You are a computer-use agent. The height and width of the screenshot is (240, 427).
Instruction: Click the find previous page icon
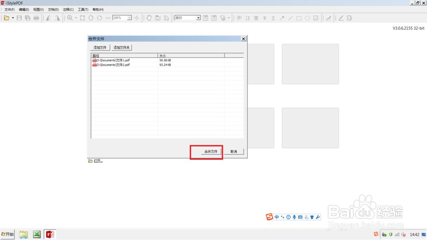(206, 18)
